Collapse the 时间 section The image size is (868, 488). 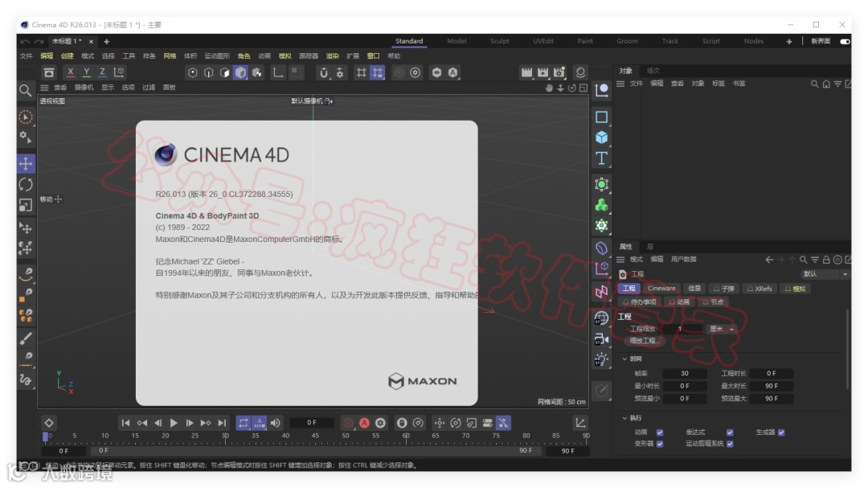[x=625, y=359]
